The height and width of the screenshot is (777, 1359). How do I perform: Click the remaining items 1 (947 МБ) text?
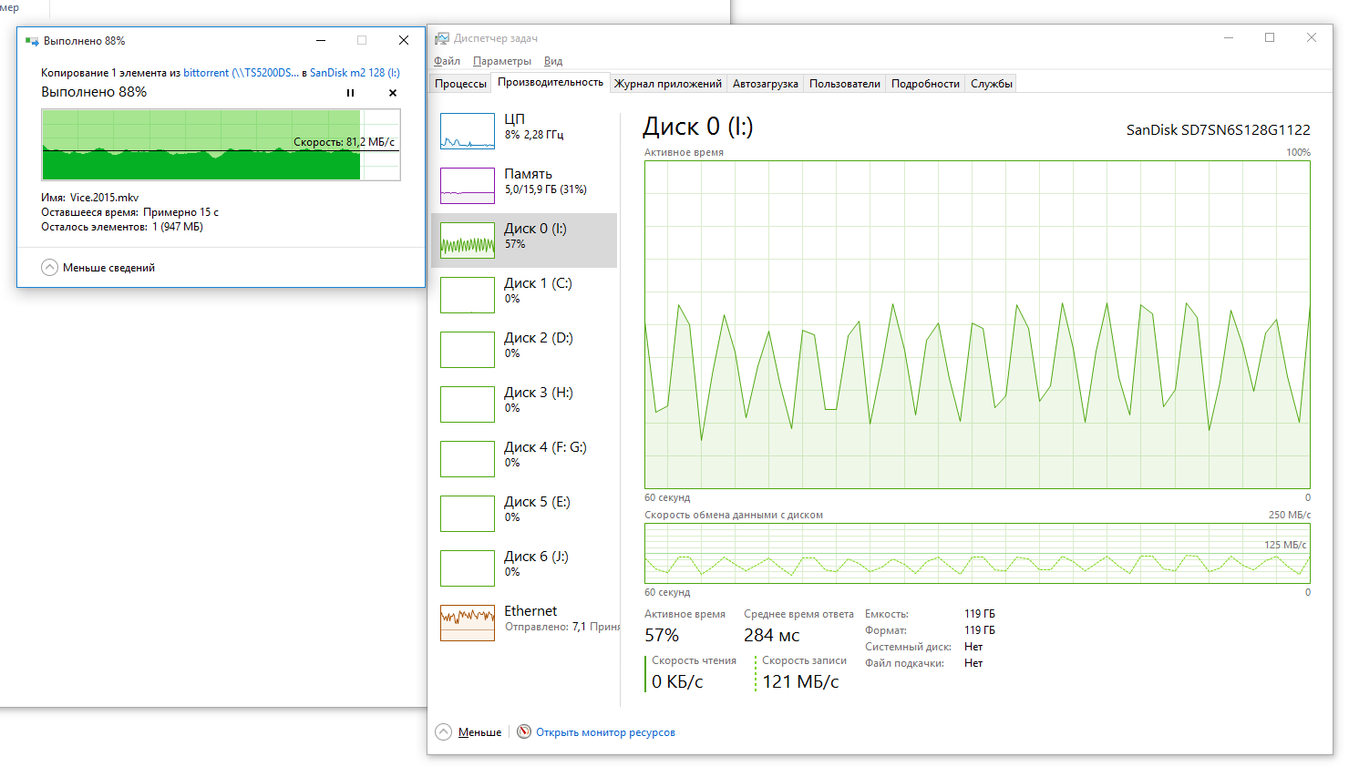(x=178, y=227)
